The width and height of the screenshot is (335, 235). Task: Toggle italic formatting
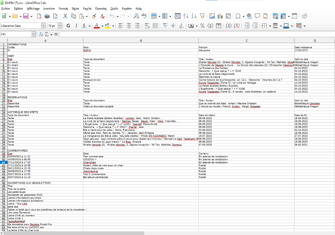76,25
